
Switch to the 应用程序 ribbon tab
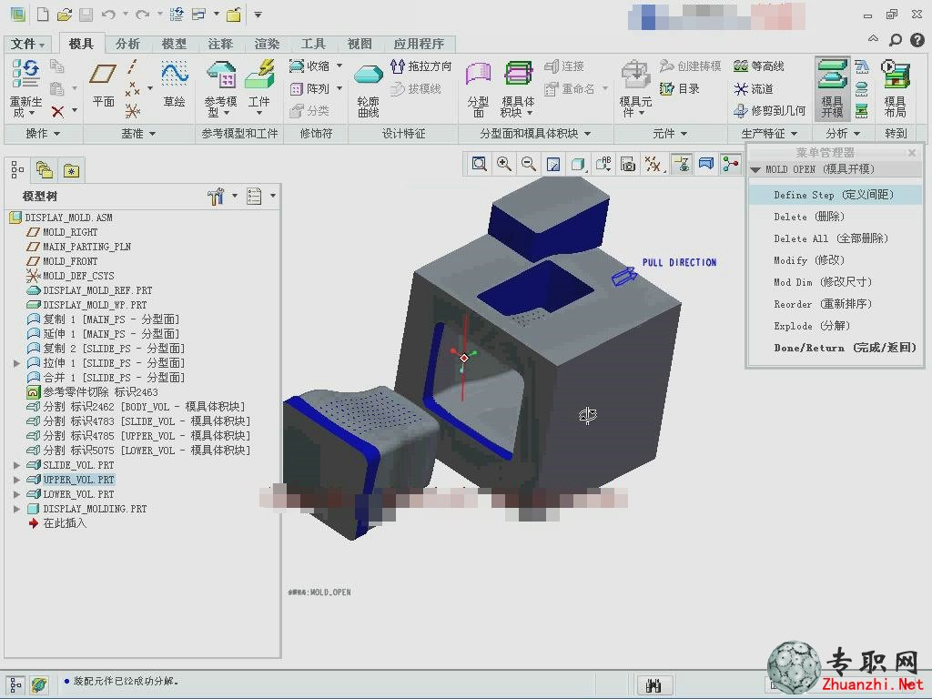419,44
